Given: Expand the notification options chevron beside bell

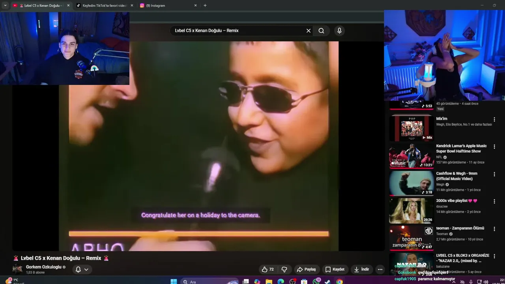Looking at the screenshot, I should [86, 269].
